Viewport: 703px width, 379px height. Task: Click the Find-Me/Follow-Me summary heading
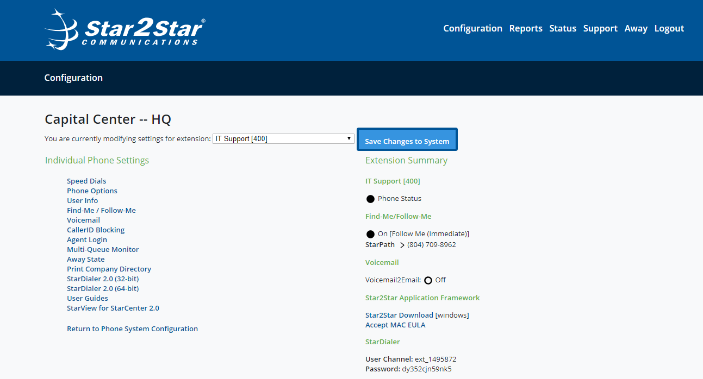(x=398, y=216)
